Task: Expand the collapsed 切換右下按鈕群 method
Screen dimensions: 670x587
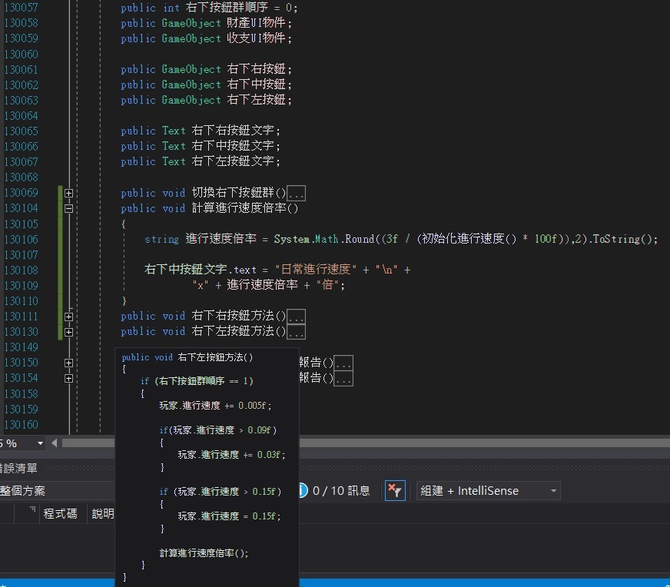Action: [69, 193]
